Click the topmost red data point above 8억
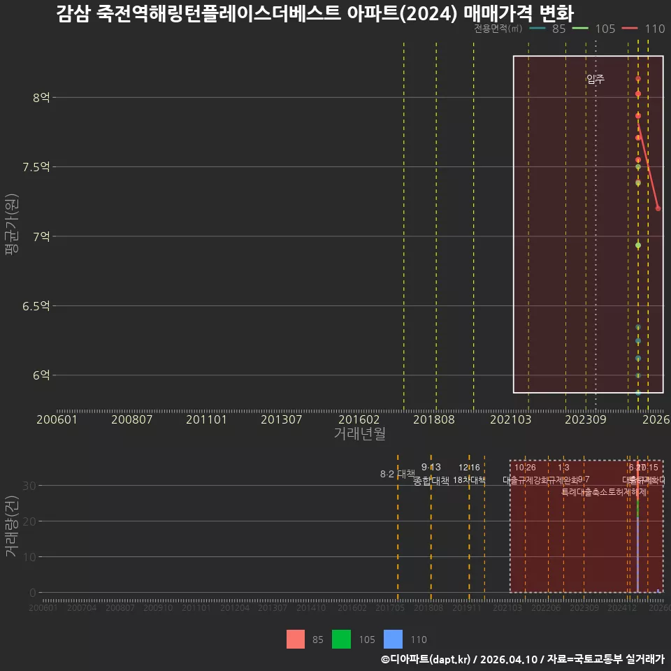This screenshot has height=671, width=671. 638,79
